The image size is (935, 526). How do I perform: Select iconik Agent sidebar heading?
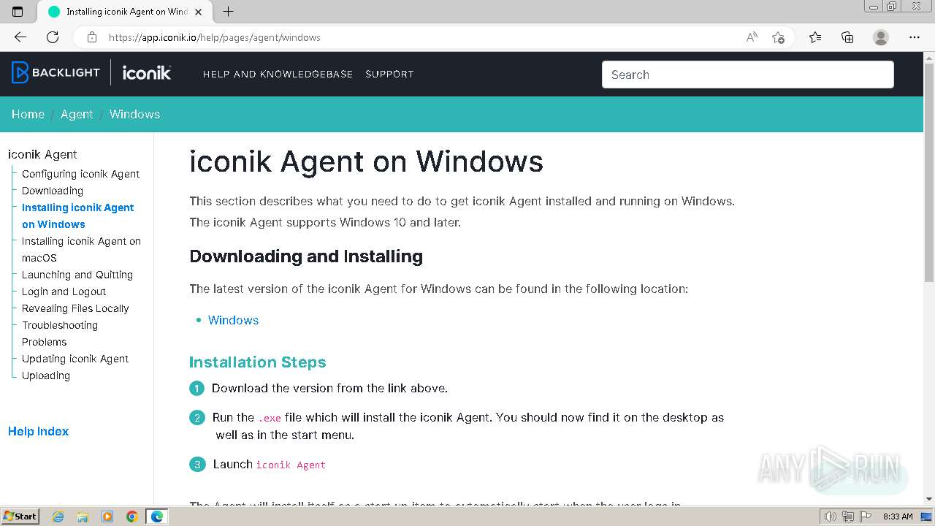[x=42, y=154]
